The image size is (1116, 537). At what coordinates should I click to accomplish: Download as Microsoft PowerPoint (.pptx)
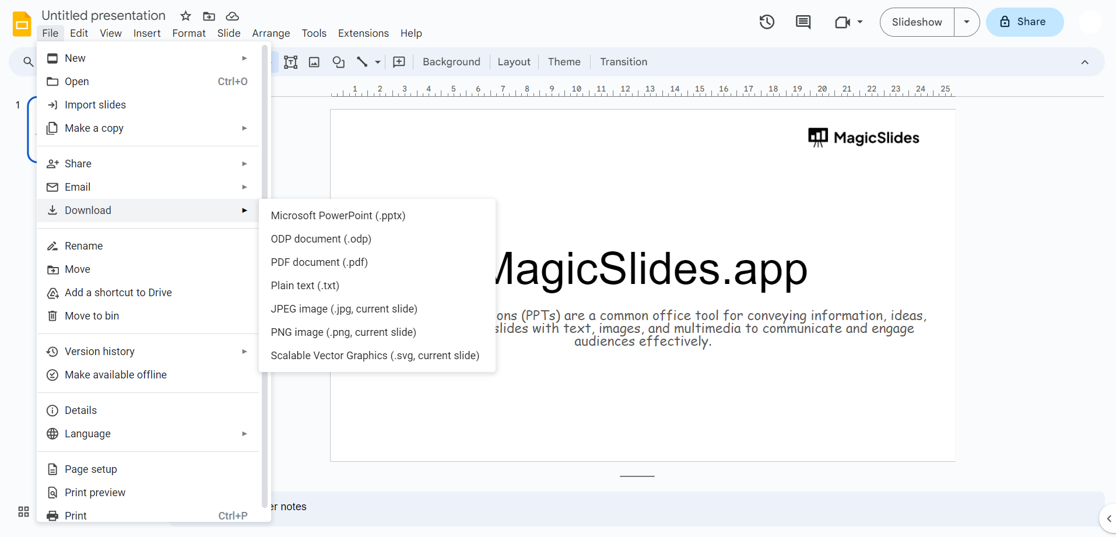[377, 216]
